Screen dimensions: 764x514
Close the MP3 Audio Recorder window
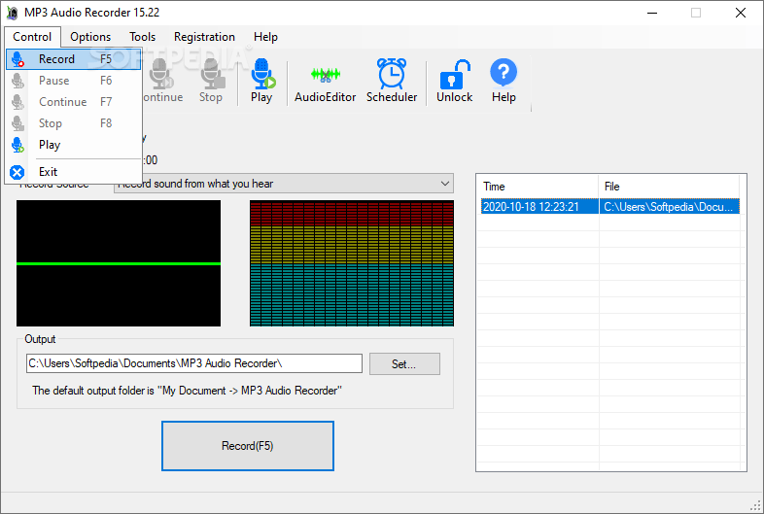[x=741, y=13]
